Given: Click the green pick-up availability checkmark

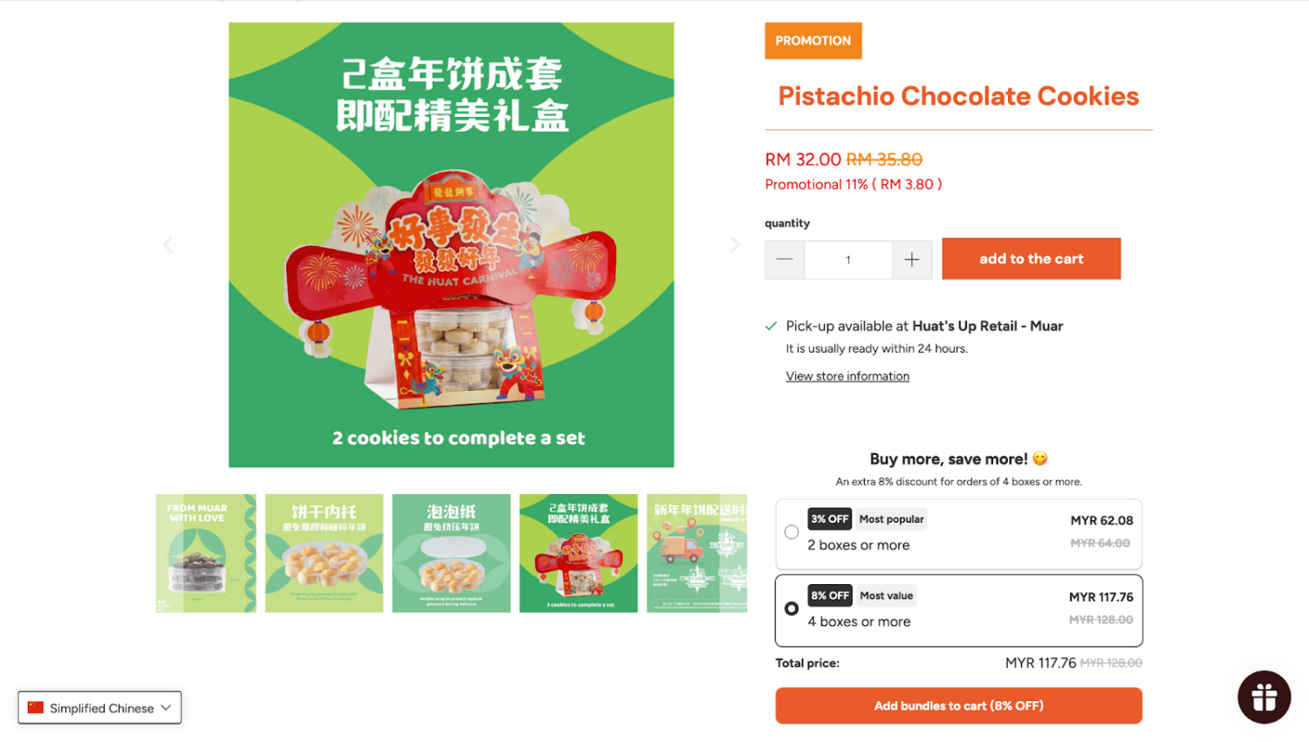Looking at the screenshot, I should pyautogui.click(x=771, y=326).
